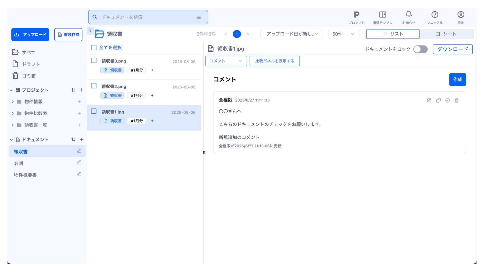Mark the comment resolved with check icon
The image size is (484, 272).
tap(447, 100)
